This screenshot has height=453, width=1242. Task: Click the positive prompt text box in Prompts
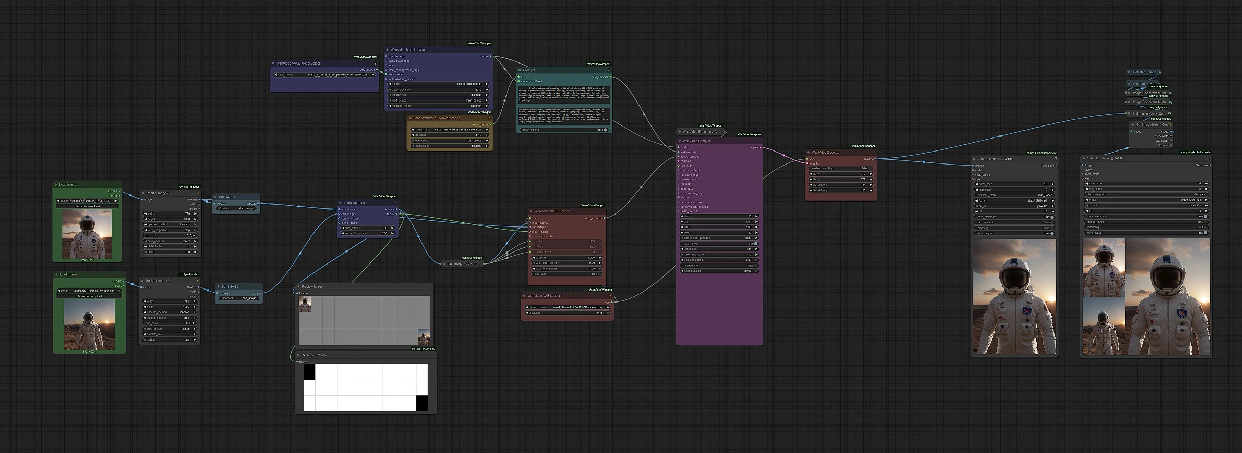tap(564, 94)
